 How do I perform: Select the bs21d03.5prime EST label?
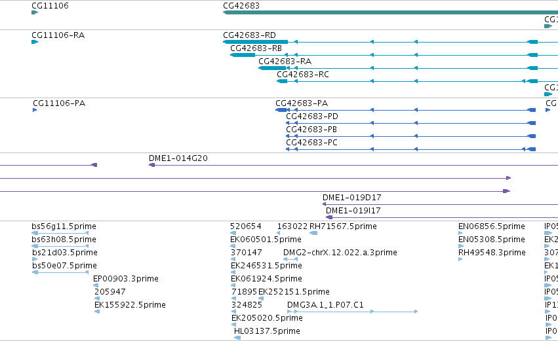click(x=65, y=253)
